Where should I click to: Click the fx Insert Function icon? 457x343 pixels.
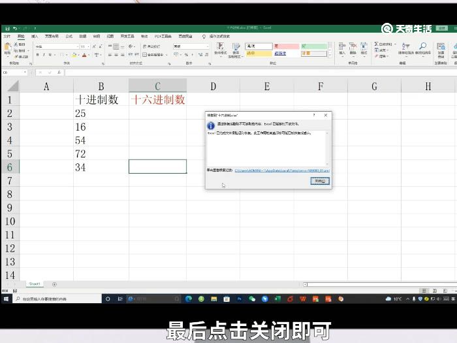coord(59,73)
